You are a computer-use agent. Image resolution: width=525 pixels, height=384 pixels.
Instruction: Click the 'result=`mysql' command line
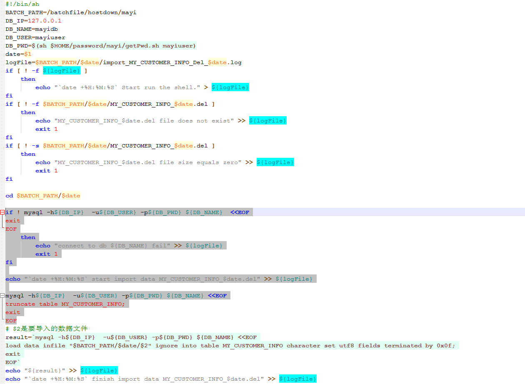[x=131, y=337]
